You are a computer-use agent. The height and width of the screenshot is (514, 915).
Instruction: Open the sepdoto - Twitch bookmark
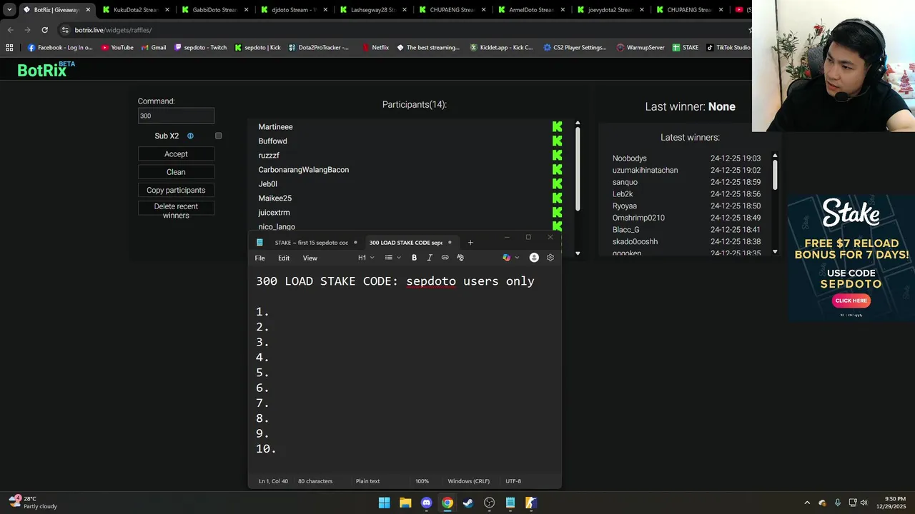tap(200, 48)
